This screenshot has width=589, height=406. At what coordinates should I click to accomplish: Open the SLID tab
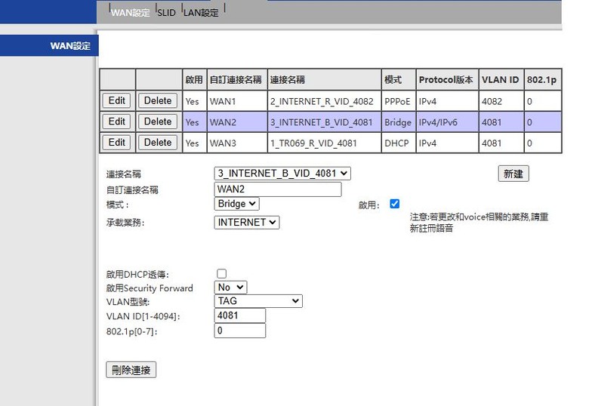coord(166,13)
